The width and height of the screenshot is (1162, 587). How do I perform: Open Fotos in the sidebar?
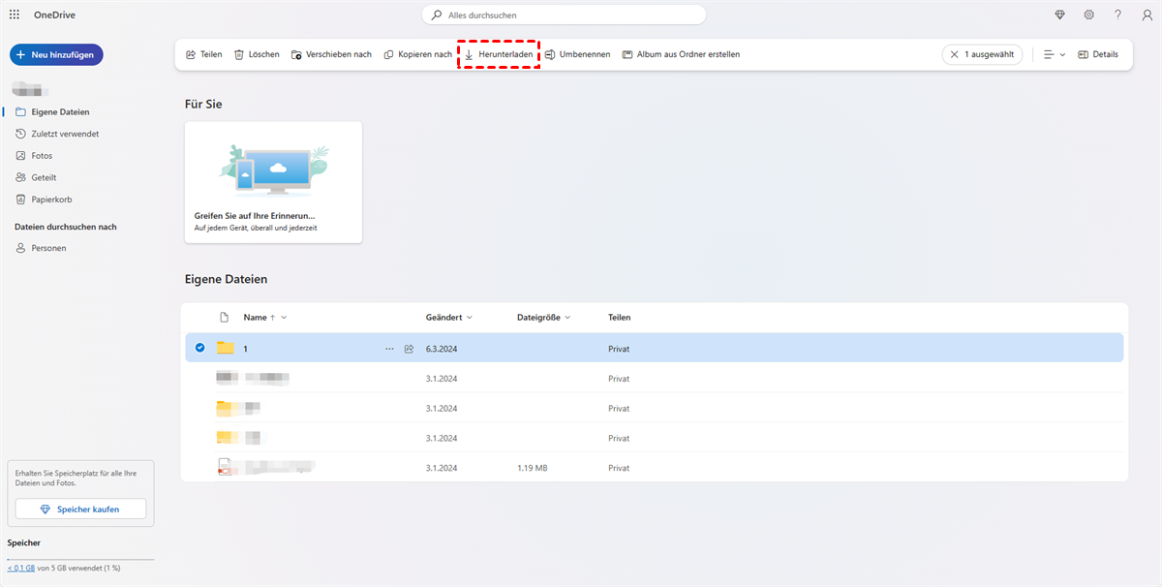(x=42, y=156)
